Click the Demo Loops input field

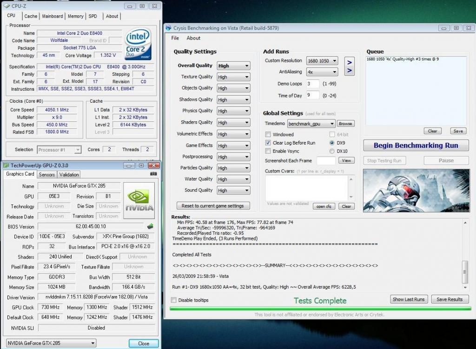(x=312, y=84)
